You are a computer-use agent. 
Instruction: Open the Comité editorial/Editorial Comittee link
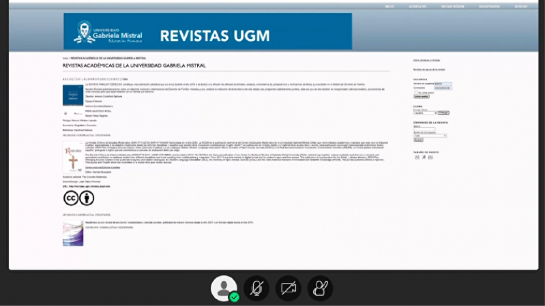[x=102, y=168]
